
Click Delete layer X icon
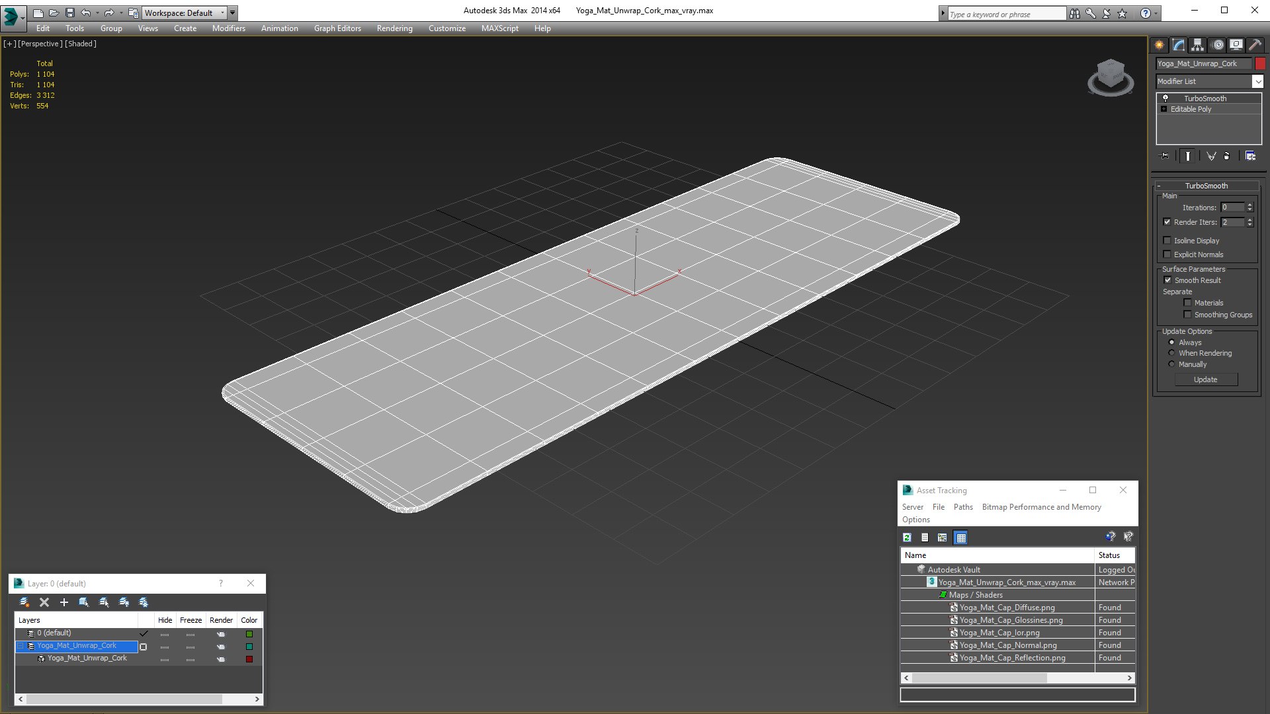click(44, 602)
